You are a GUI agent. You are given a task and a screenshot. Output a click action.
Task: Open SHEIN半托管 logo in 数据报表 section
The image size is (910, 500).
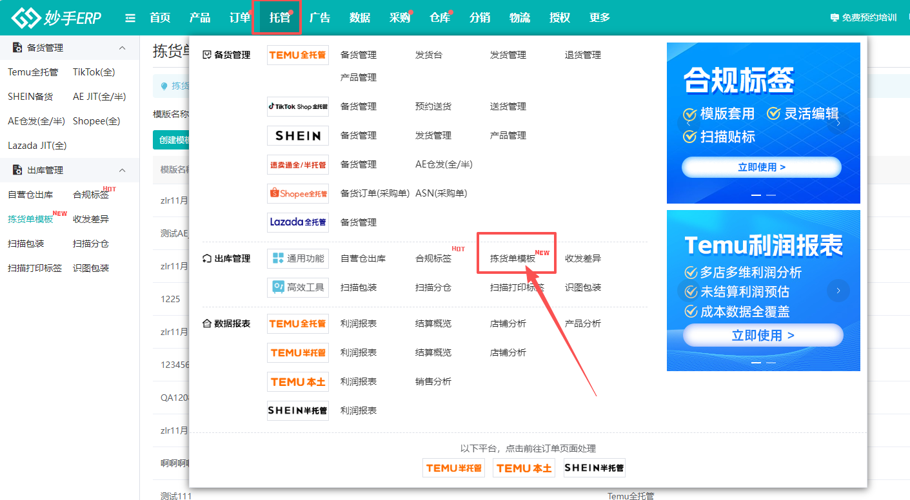(x=298, y=410)
